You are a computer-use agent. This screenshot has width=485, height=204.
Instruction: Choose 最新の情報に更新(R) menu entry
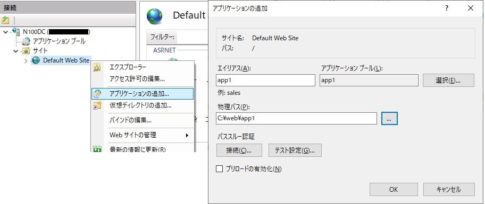pyautogui.click(x=143, y=149)
